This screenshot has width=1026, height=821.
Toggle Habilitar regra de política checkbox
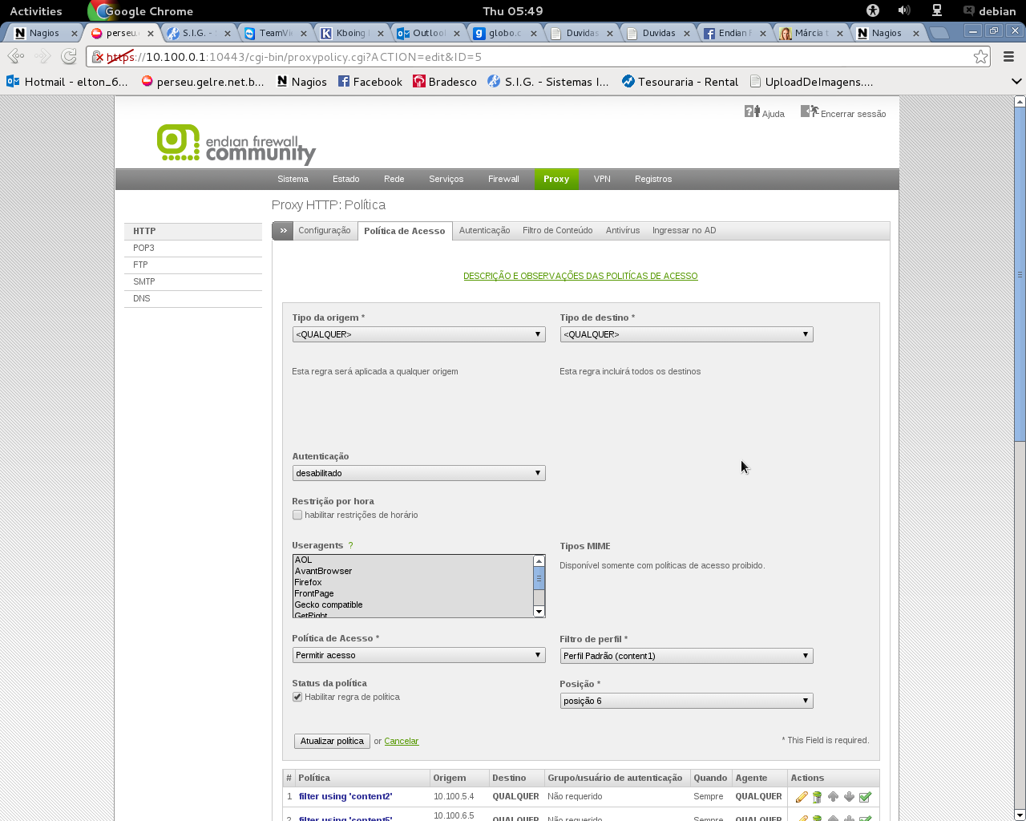297,697
